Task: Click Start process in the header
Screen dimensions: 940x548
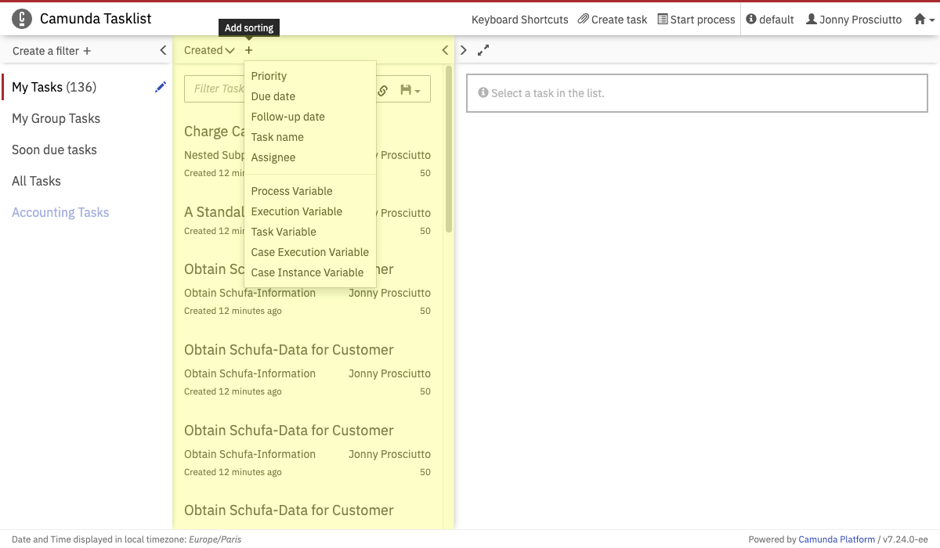Action: pos(696,20)
